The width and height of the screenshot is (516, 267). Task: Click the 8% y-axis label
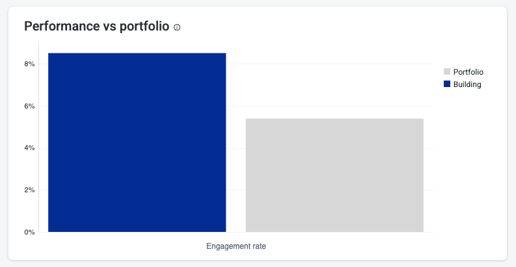tap(29, 64)
